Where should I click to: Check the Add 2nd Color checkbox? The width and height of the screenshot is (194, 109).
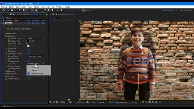tap(27, 44)
